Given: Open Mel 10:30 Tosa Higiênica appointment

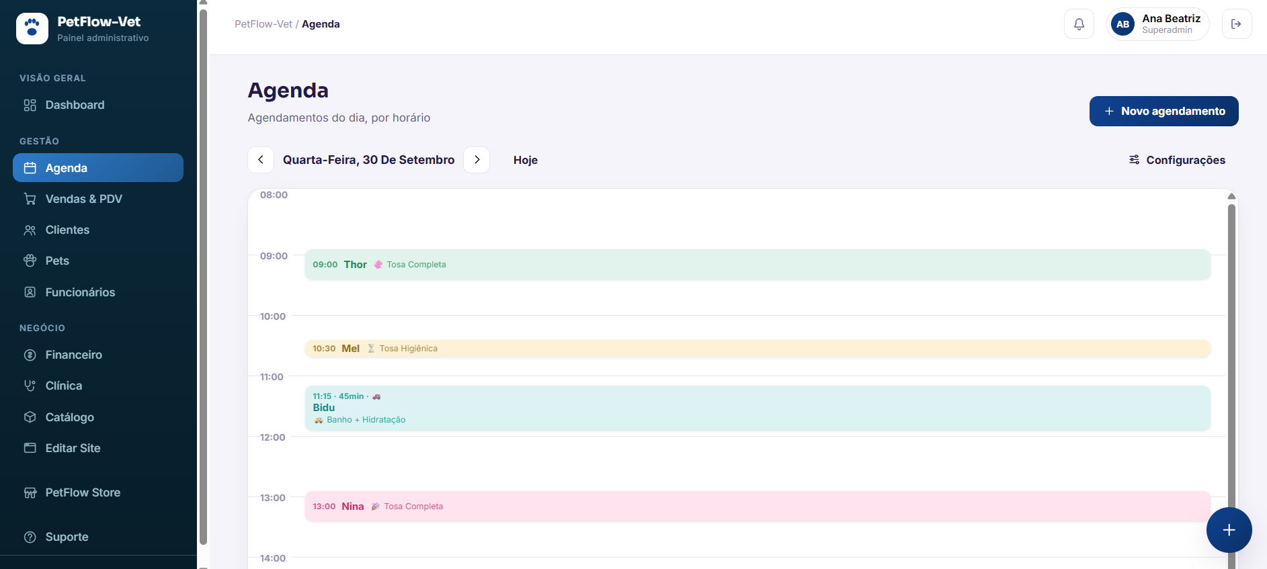Looking at the screenshot, I should point(758,349).
